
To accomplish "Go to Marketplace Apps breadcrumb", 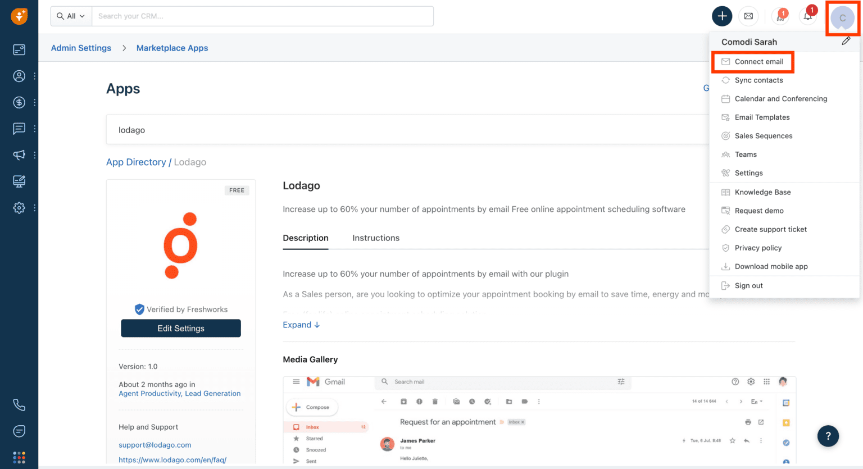I will (x=172, y=48).
